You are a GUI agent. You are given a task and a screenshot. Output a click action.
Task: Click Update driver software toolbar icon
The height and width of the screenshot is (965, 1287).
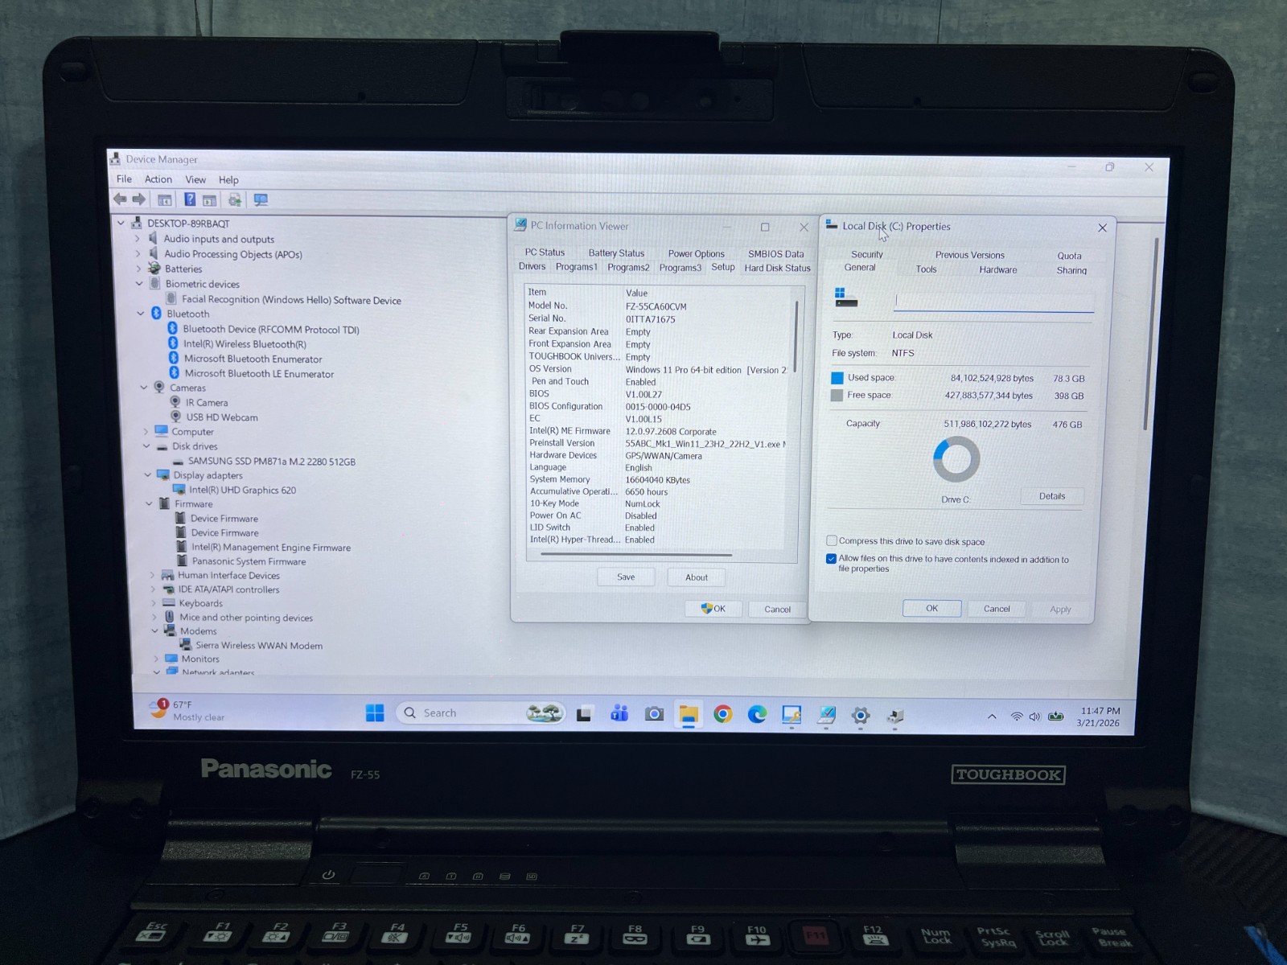click(x=234, y=199)
